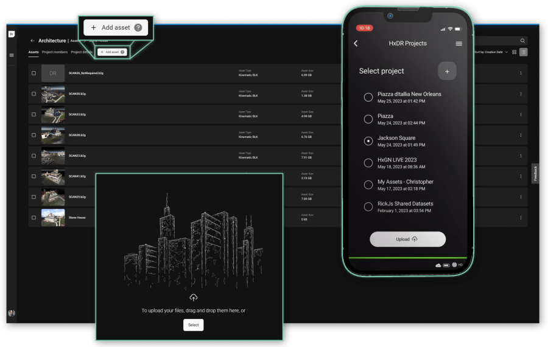Click the Select button in the upload panel
This screenshot has height=347, width=548.
(x=193, y=325)
